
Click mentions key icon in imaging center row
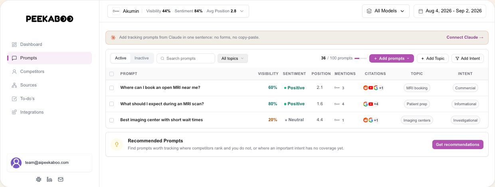337,120
